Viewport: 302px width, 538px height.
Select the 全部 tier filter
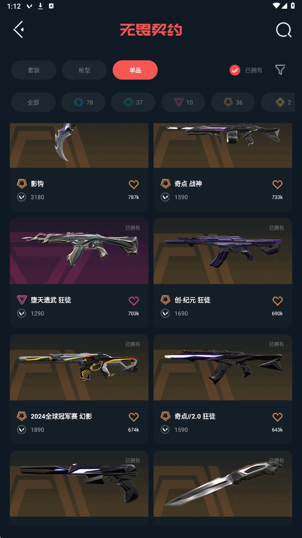coord(33,102)
